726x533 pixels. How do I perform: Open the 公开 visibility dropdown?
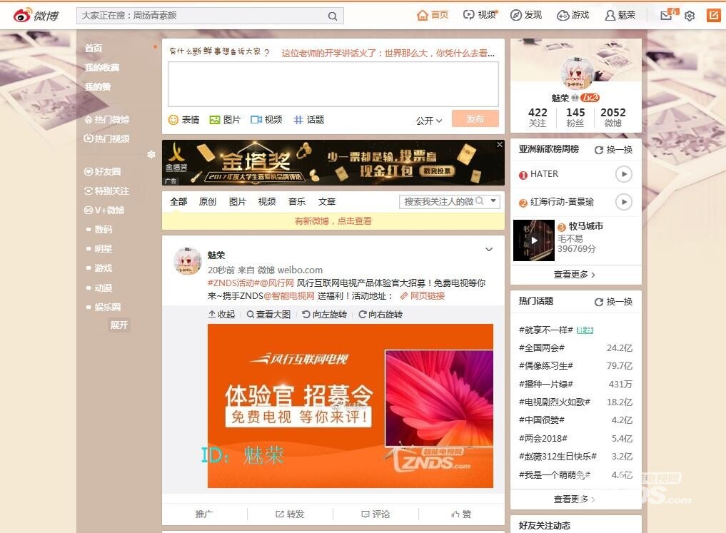coord(429,121)
